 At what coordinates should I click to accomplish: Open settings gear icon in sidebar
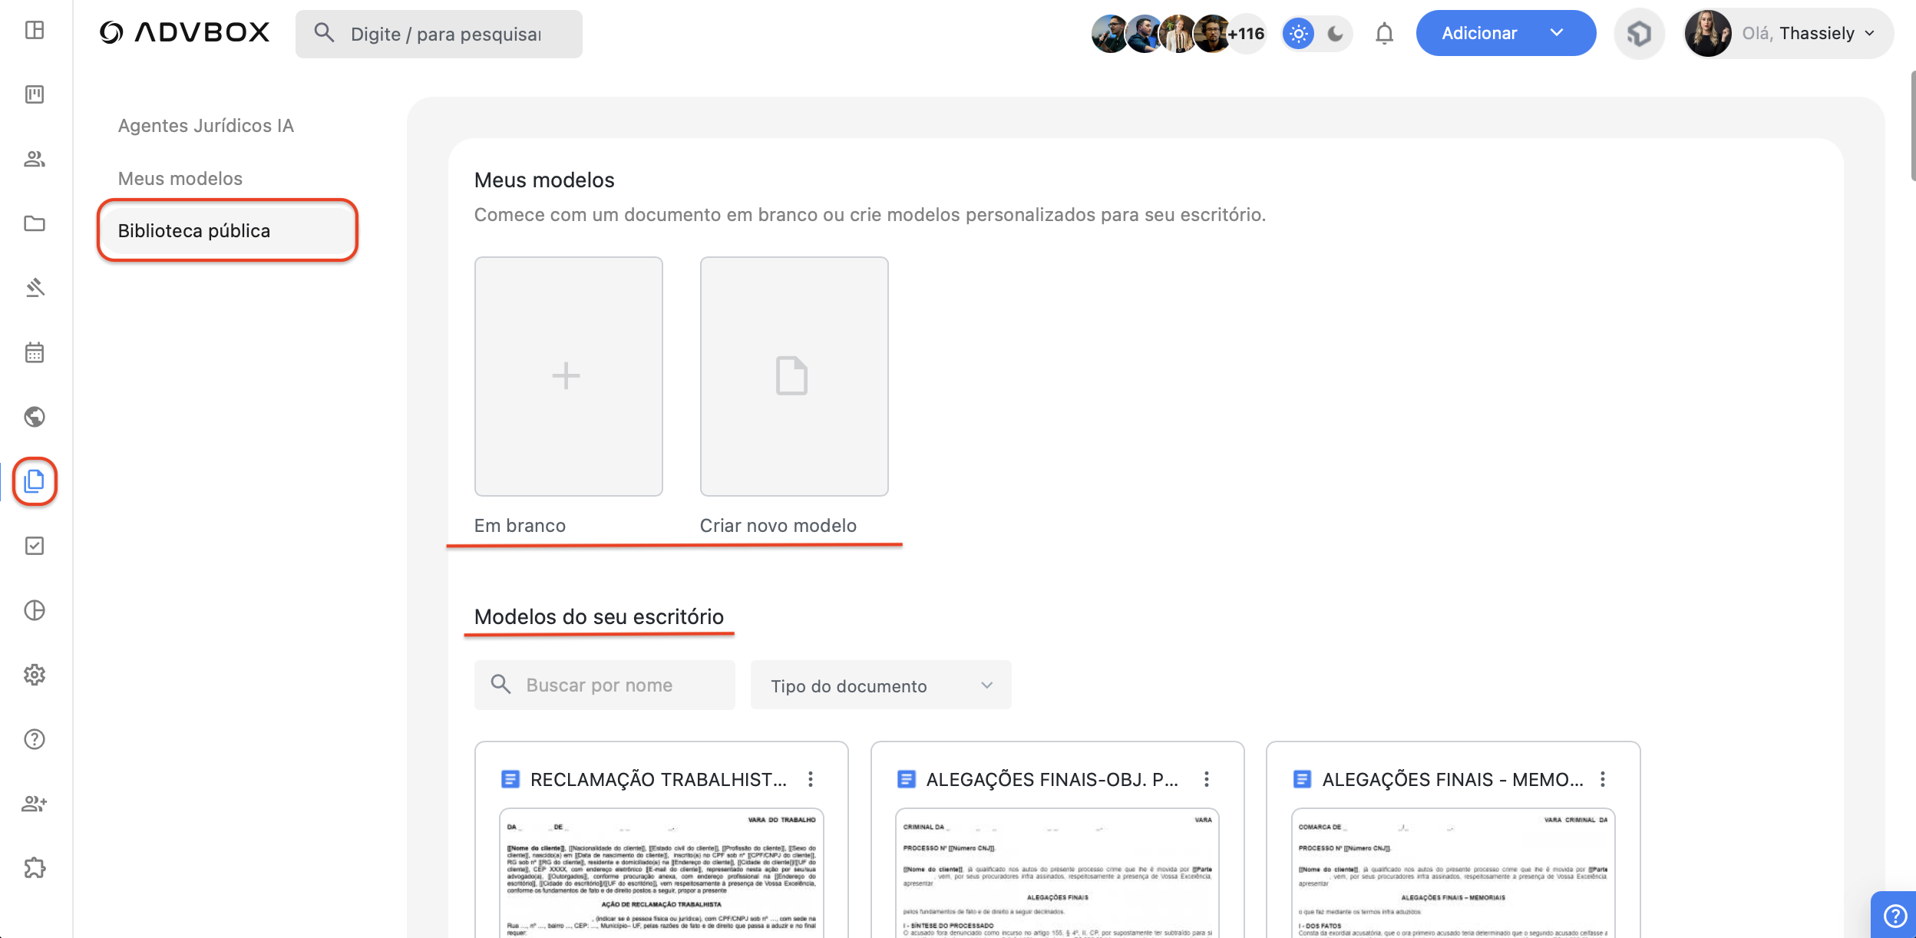tap(35, 675)
